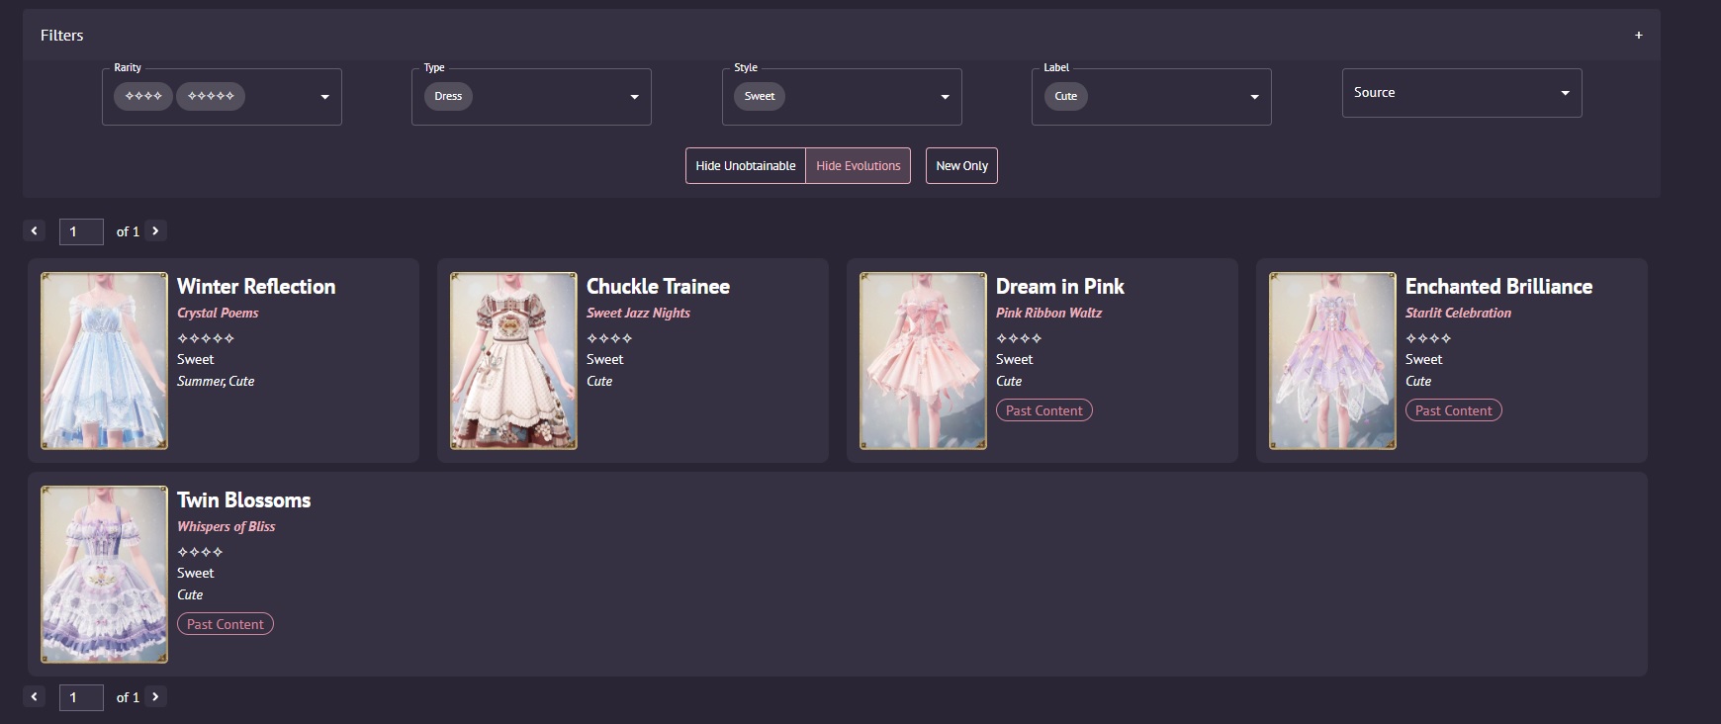This screenshot has height=724, width=1721.
Task: Click the top page number field
Action: (x=81, y=231)
